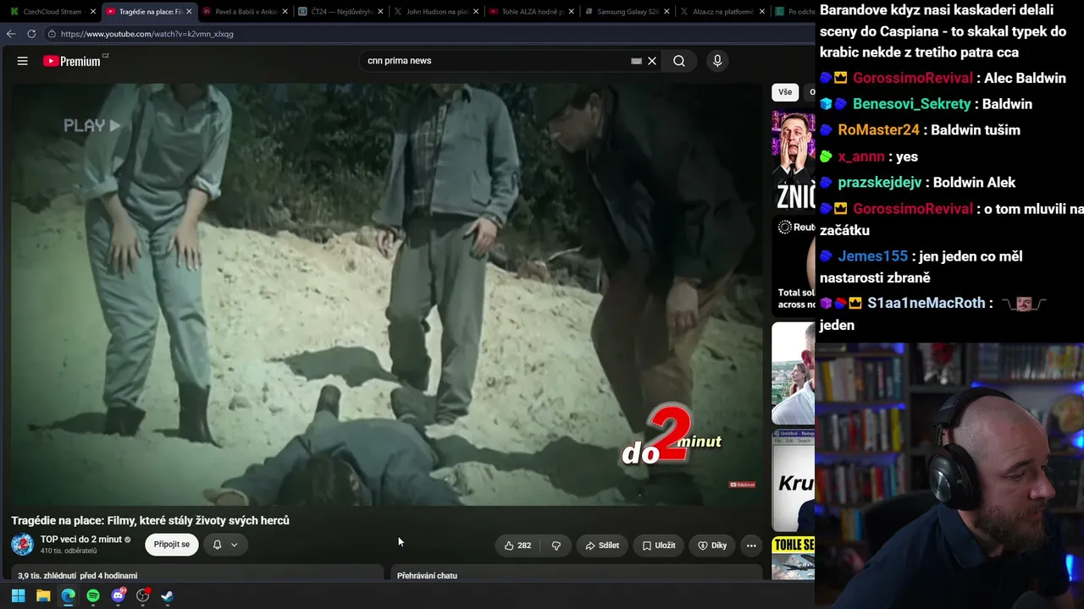
Task: Reload the page using the refresh icon
Action: tap(31, 34)
